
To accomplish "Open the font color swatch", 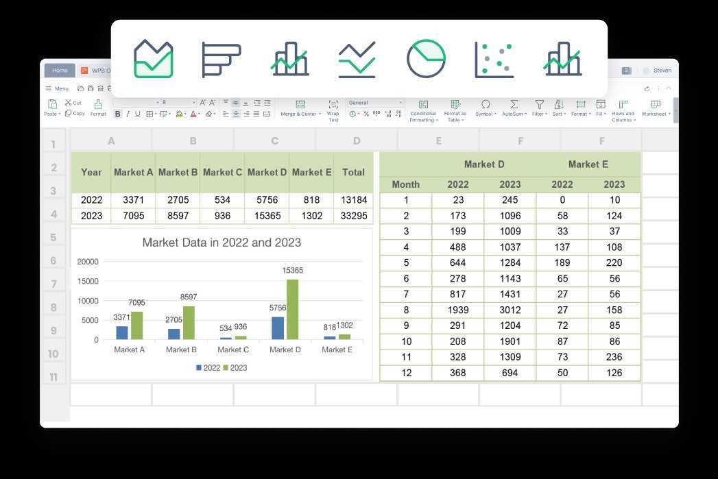I will [x=194, y=114].
